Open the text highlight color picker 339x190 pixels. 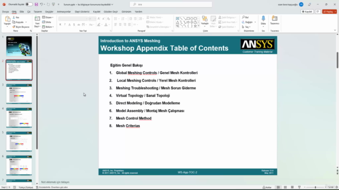pos(100,25)
